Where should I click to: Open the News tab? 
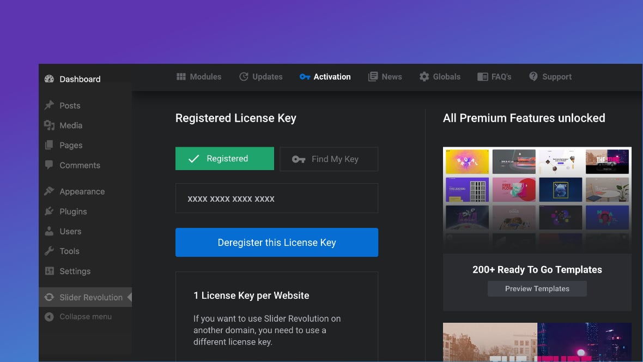[x=385, y=77]
